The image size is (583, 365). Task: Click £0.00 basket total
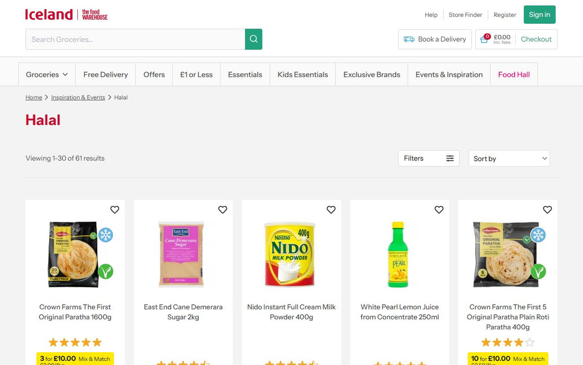coord(502,37)
